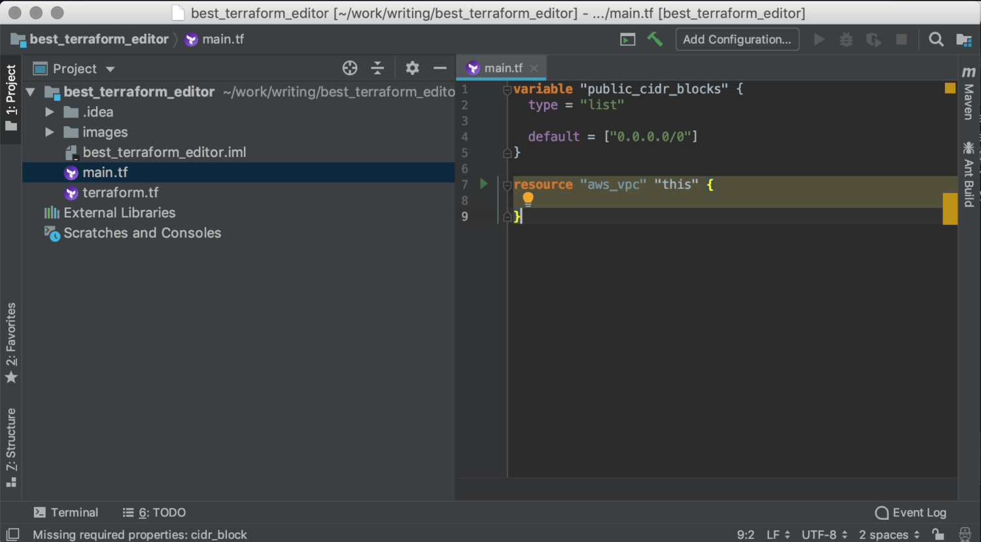Click External Libraries node
Screen dimensions: 981x542
click(x=119, y=212)
